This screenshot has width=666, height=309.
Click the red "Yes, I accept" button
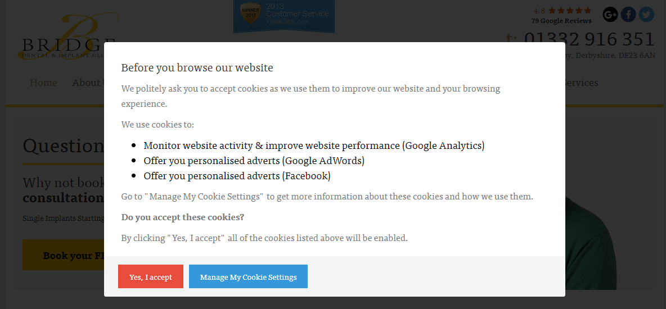click(151, 277)
